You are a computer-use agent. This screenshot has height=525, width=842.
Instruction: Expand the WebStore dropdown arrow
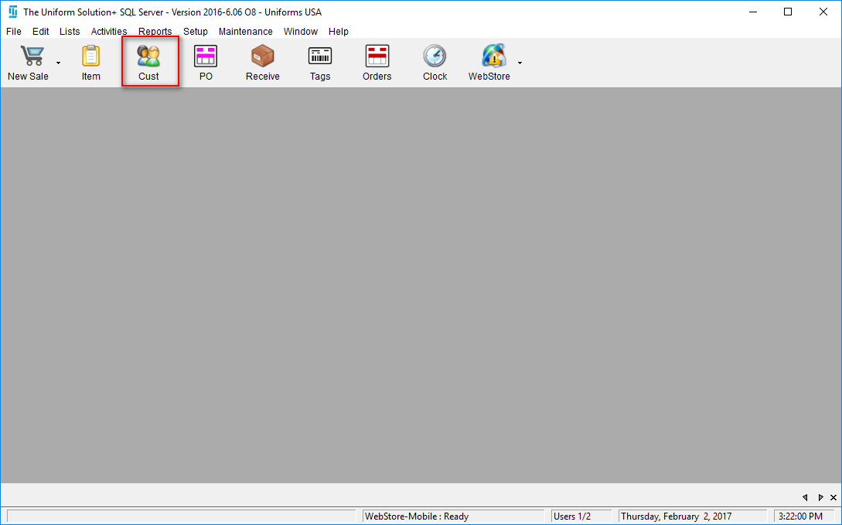[x=520, y=63]
